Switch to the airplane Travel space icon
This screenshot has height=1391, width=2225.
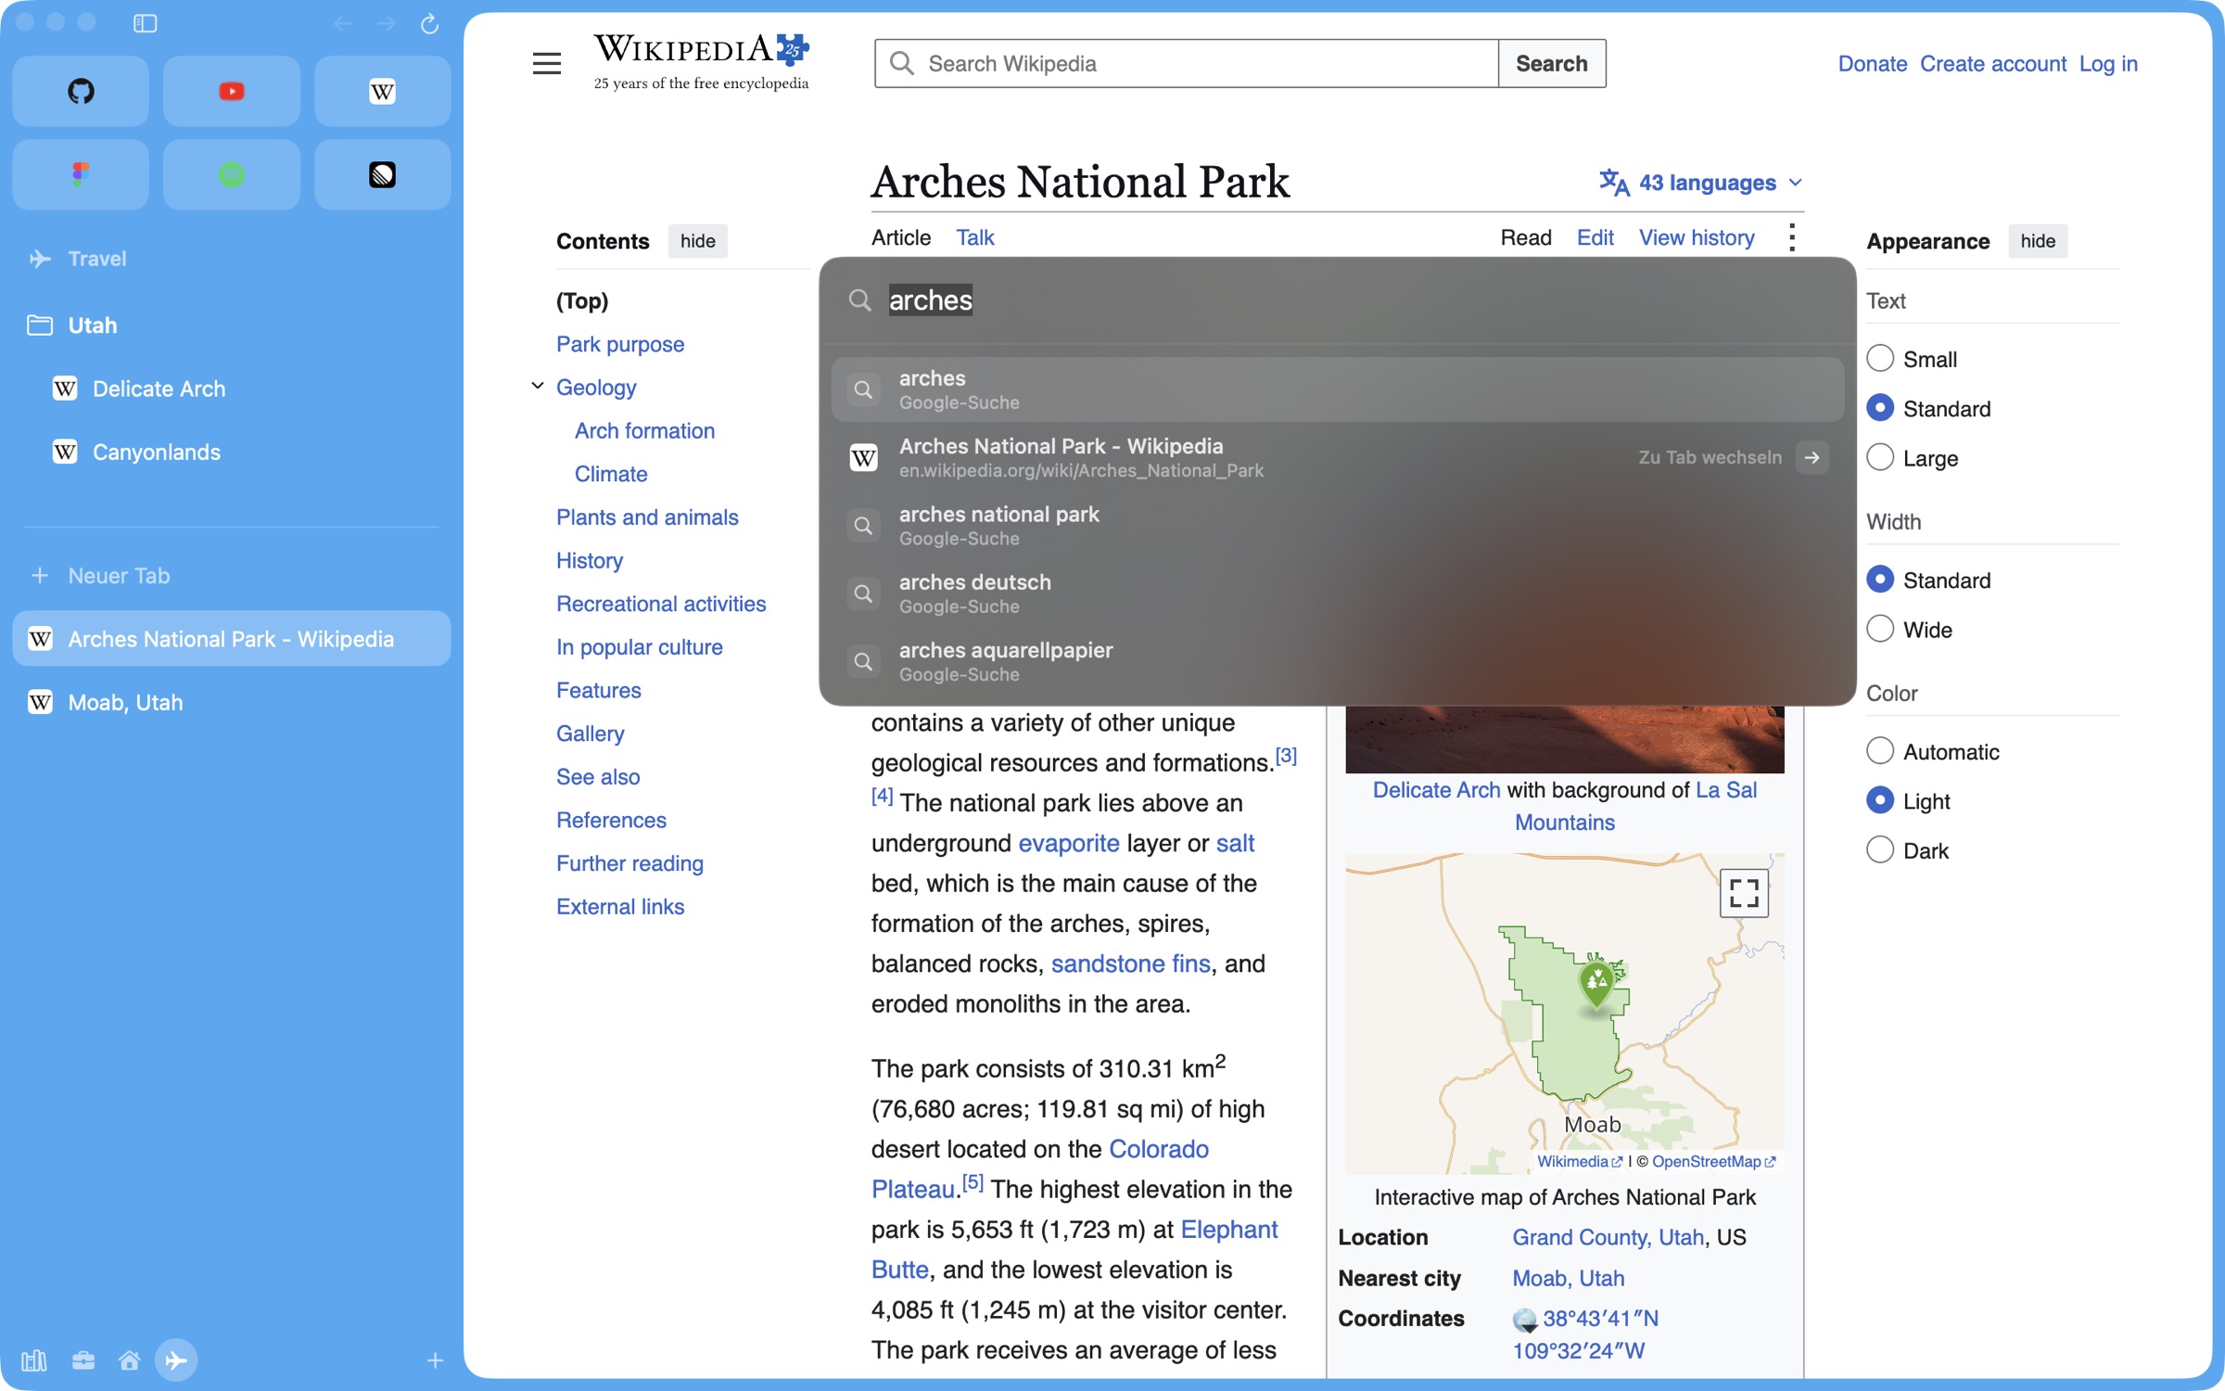176,1359
